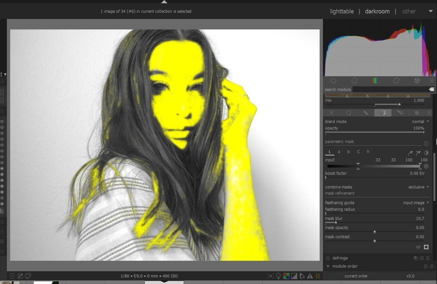The image size is (437, 284).
Task: Reset the module order
Action: point(425,267)
